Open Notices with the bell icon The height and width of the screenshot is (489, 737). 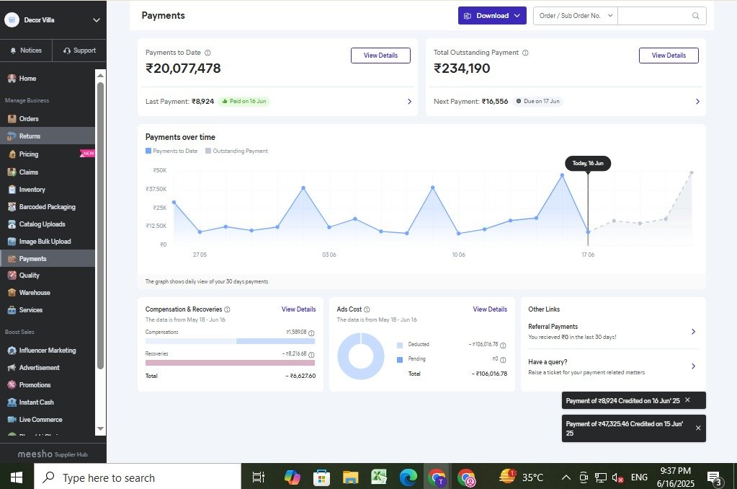point(26,50)
